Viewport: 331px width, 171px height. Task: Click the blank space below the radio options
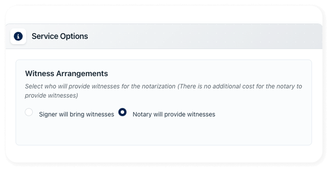164,131
